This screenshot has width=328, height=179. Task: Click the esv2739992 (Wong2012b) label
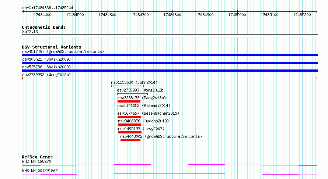46,75
